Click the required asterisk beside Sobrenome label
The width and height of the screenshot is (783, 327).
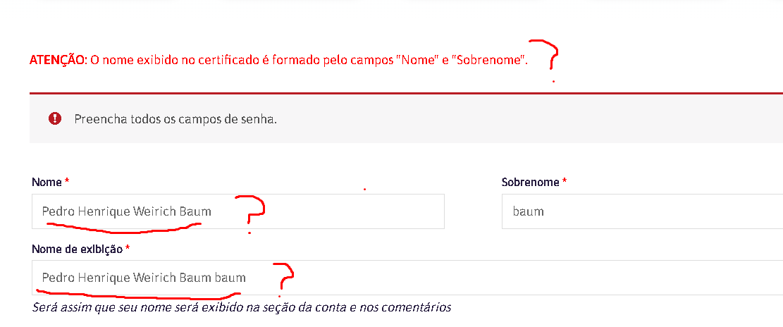coord(565,183)
